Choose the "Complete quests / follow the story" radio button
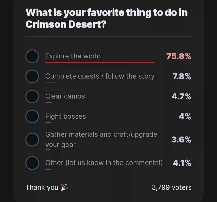Image resolution: width=217 pixels, height=202 pixels. (32, 76)
